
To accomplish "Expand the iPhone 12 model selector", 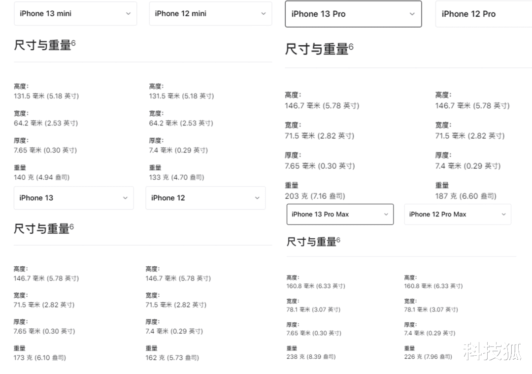I will (205, 198).
